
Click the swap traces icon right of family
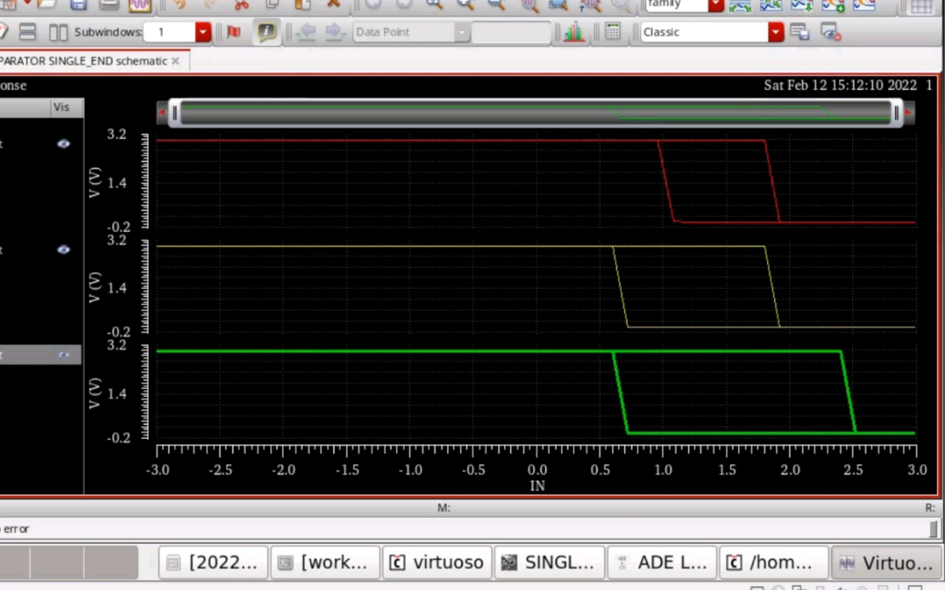[x=740, y=5]
